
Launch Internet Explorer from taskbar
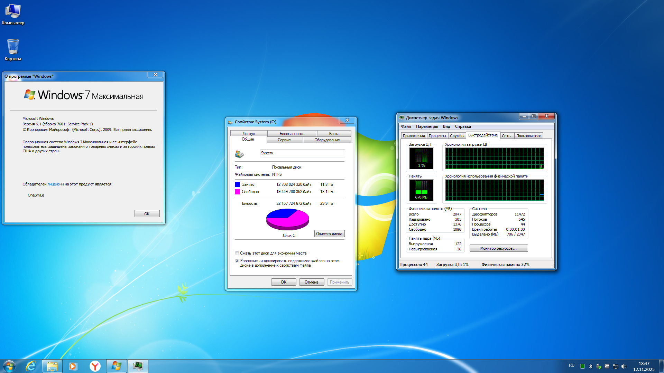click(x=31, y=366)
